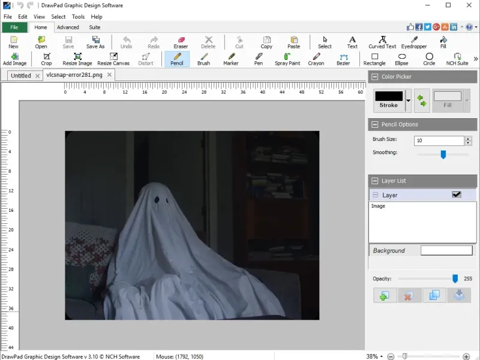
Task: Share via the Twitter icon
Action: [428, 27]
